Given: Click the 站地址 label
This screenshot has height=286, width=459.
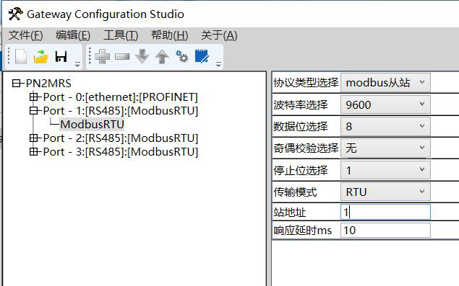Looking at the screenshot, I should (290, 213).
